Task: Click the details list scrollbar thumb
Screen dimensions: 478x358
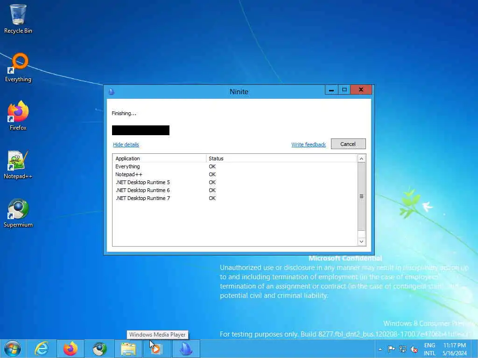Action: point(361,196)
